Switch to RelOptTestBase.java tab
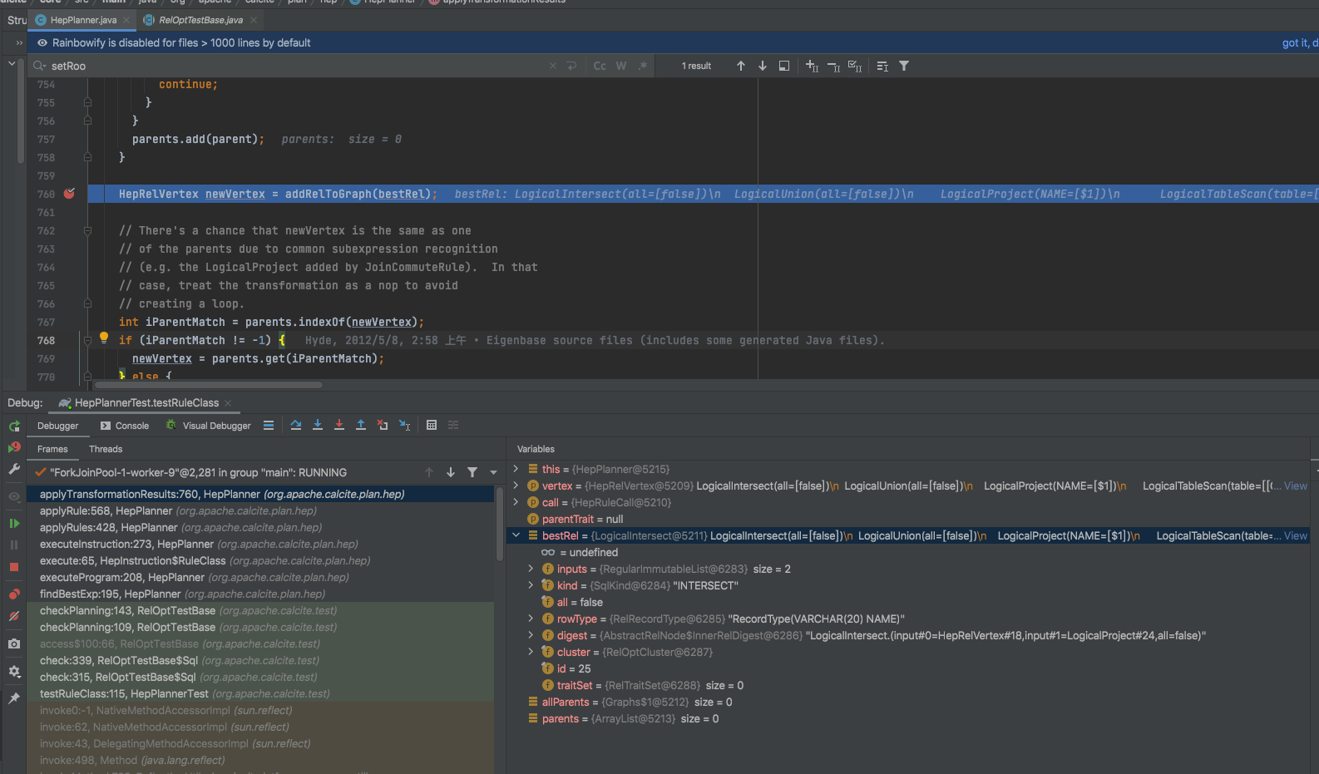The height and width of the screenshot is (774, 1319). (x=200, y=20)
